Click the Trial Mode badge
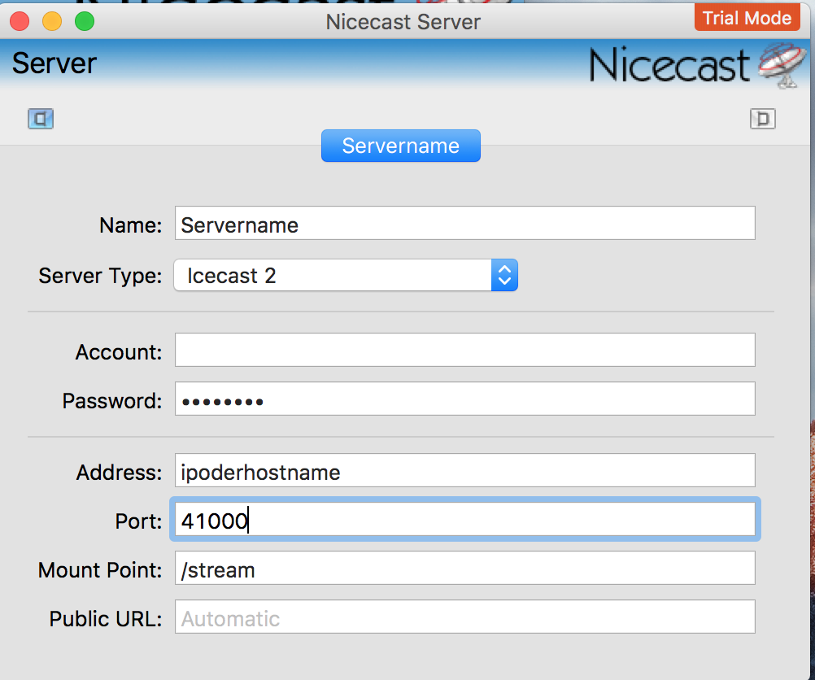Viewport: 815px width, 680px height. (747, 18)
